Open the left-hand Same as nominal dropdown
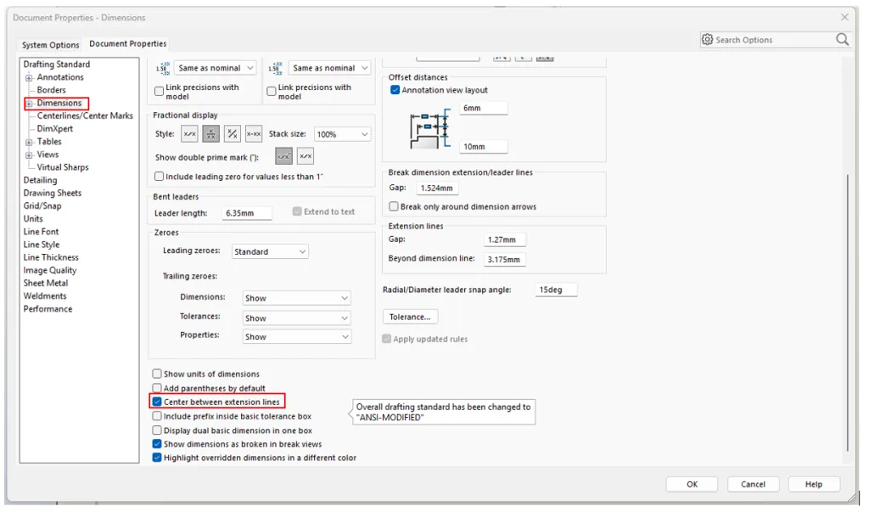Viewport: 869px width, 512px height. (x=216, y=68)
